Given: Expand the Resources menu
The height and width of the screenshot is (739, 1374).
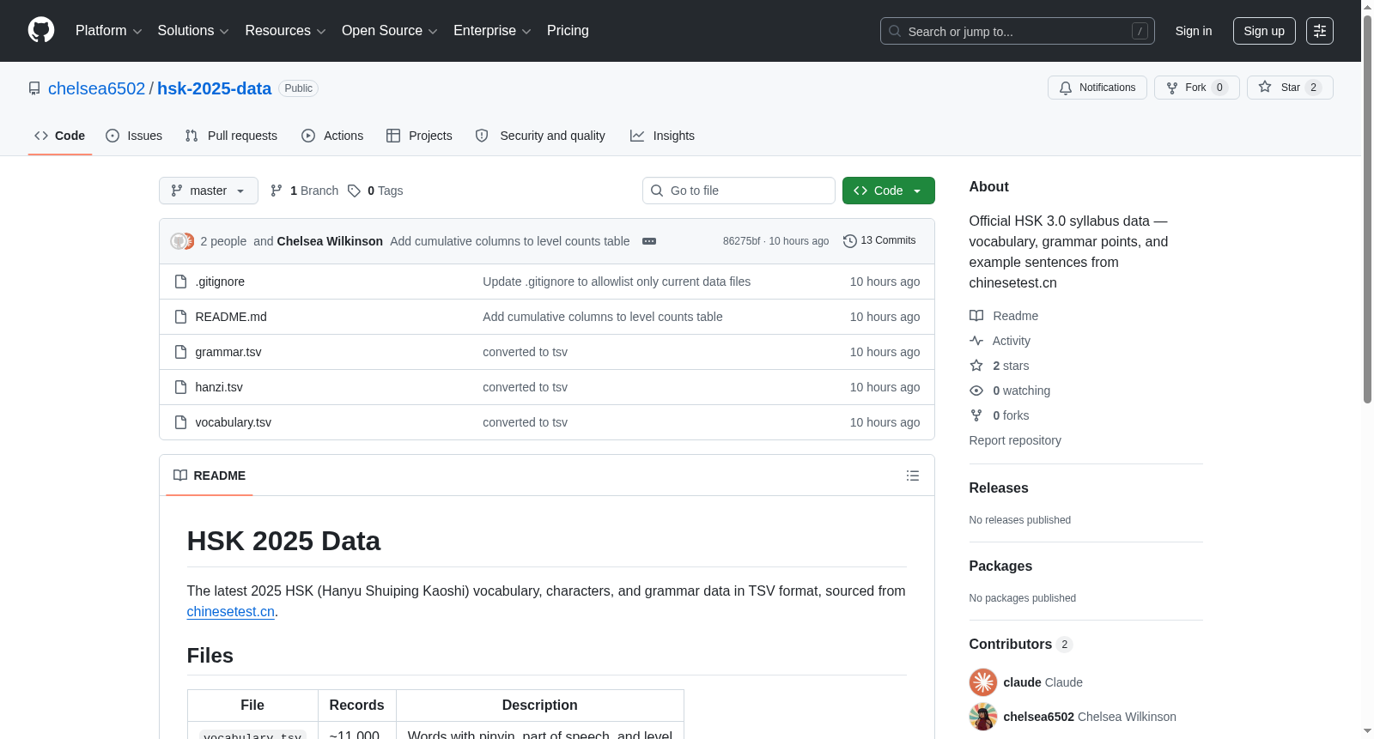Looking at the screenshot, I should pos(286,31).
